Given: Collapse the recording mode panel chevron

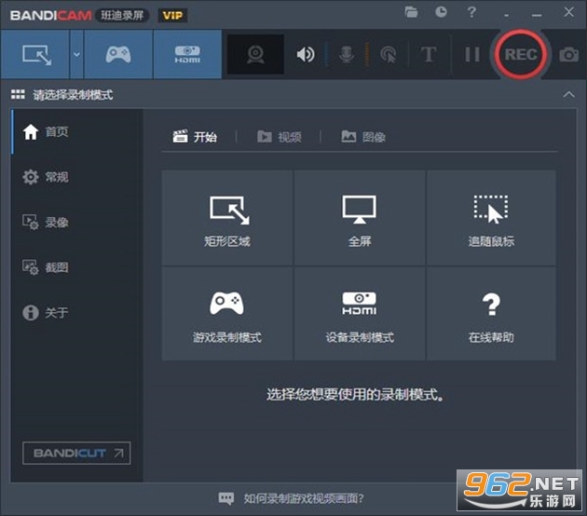Looking at the screenshot, I should 568,94.
